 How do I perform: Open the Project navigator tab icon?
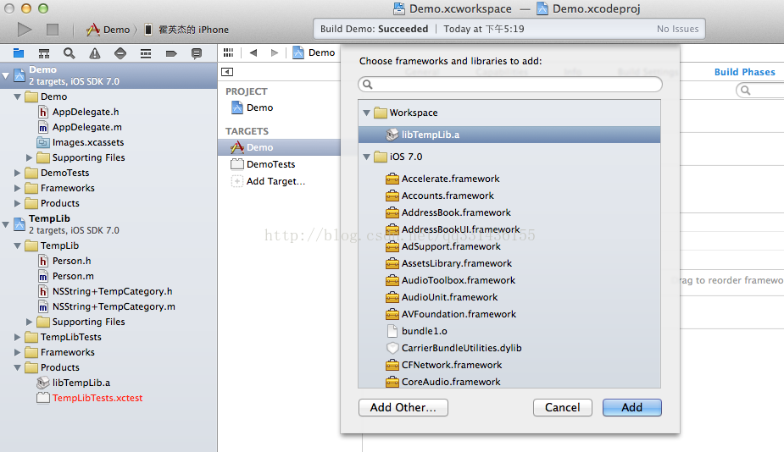[19, 53]
